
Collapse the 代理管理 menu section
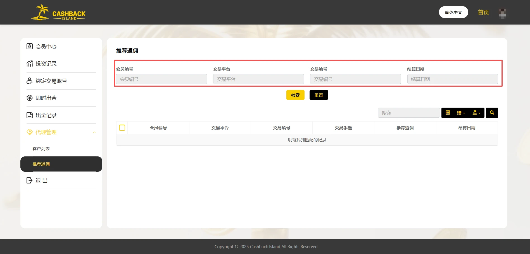tap(94, 132)
